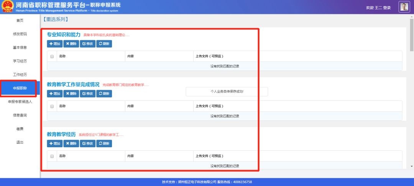
Task: Click the 教育教学工作量完成情况 heading
Action: (73, 84)
